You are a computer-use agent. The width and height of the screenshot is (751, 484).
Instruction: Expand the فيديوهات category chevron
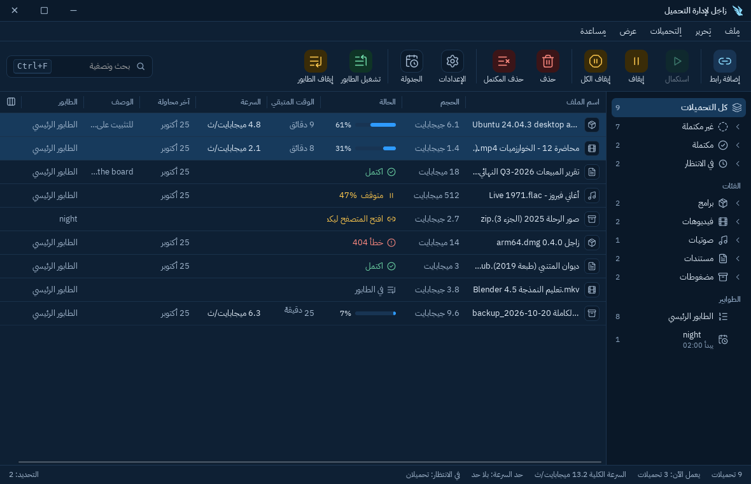point(738,222)
